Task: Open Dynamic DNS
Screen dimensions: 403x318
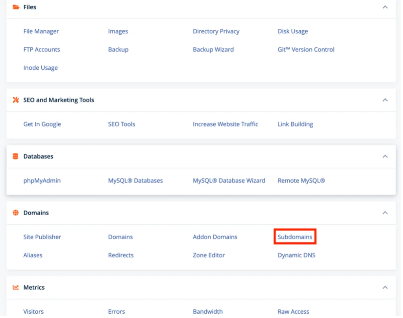Action: 296,255
